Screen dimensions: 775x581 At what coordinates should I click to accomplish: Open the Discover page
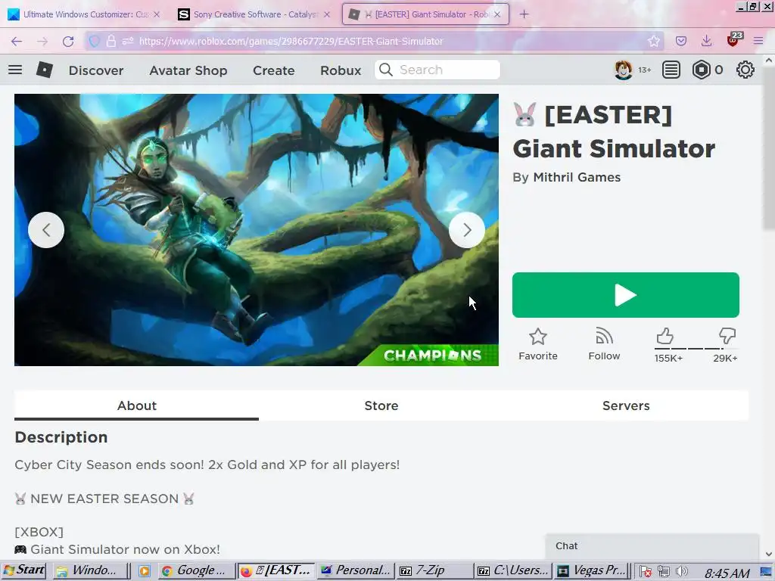(96, 70)
